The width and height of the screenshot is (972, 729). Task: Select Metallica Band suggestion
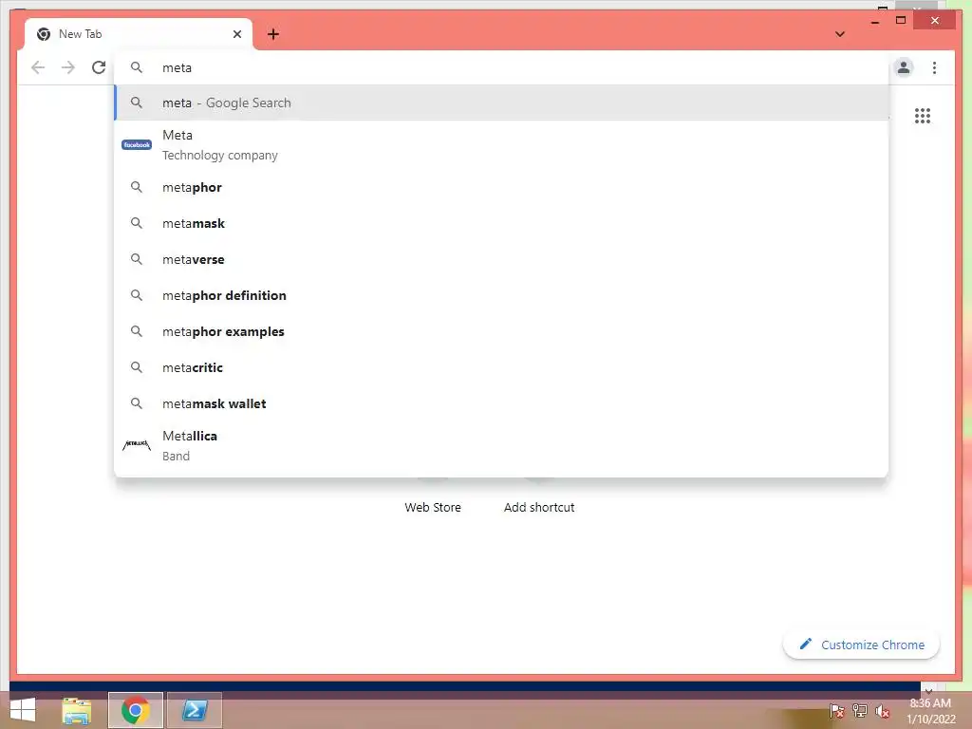(501, 446)
